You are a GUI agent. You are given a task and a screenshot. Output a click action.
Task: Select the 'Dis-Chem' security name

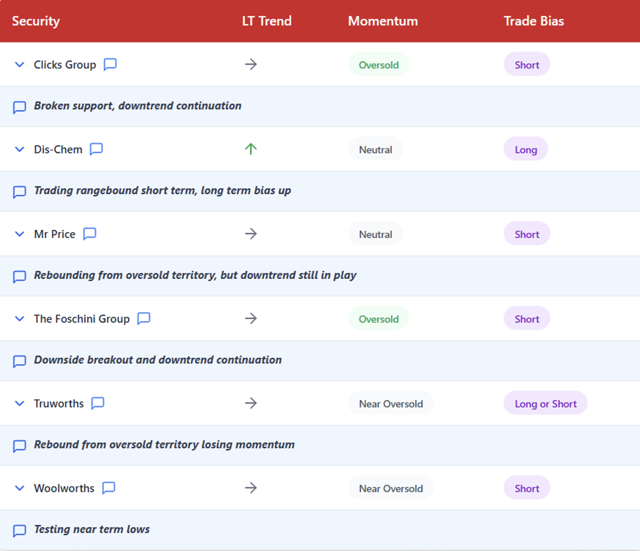point(58,149)
